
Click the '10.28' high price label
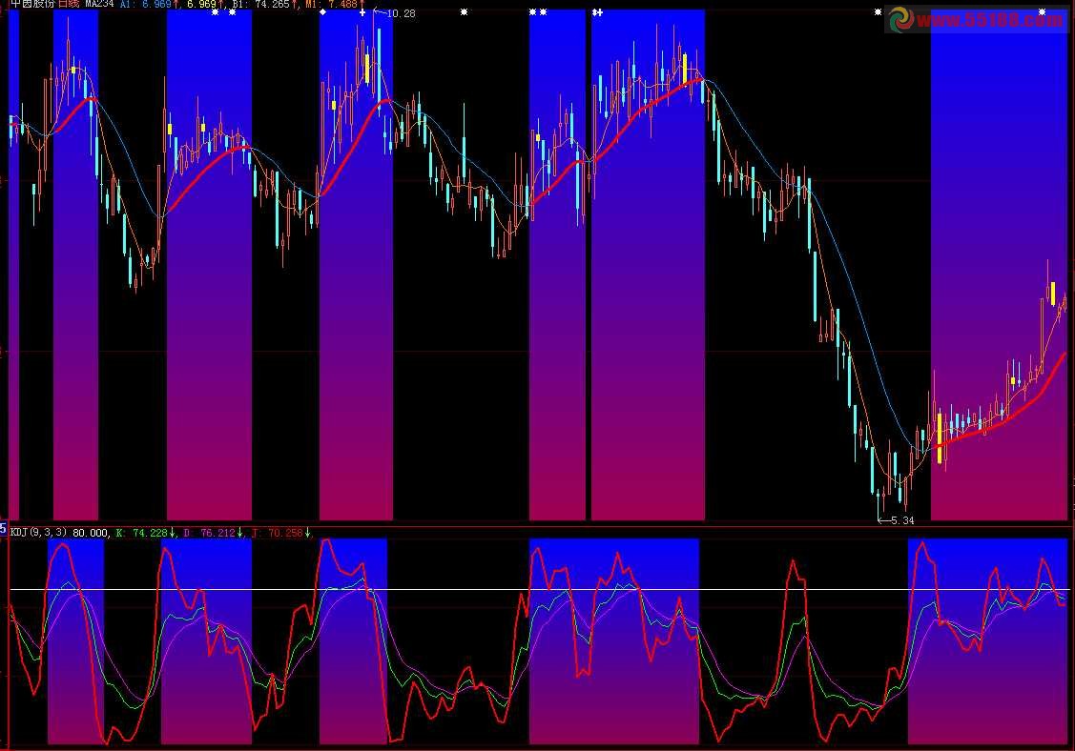tap(401, 13)
